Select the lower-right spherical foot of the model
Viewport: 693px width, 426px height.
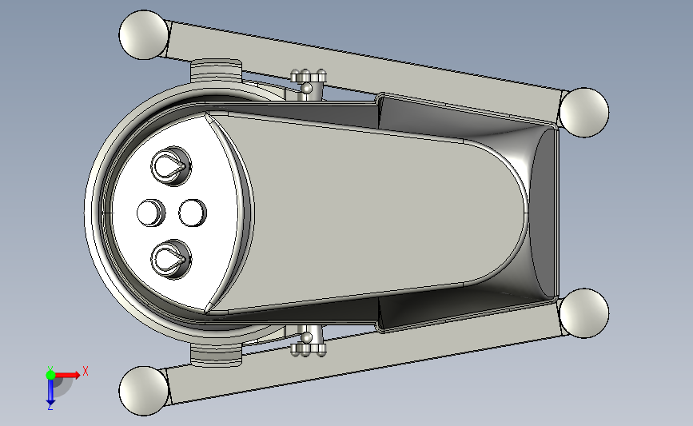coord(583,313)
